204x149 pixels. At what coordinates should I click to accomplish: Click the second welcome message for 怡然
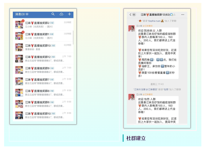click(x=157, y=110)
